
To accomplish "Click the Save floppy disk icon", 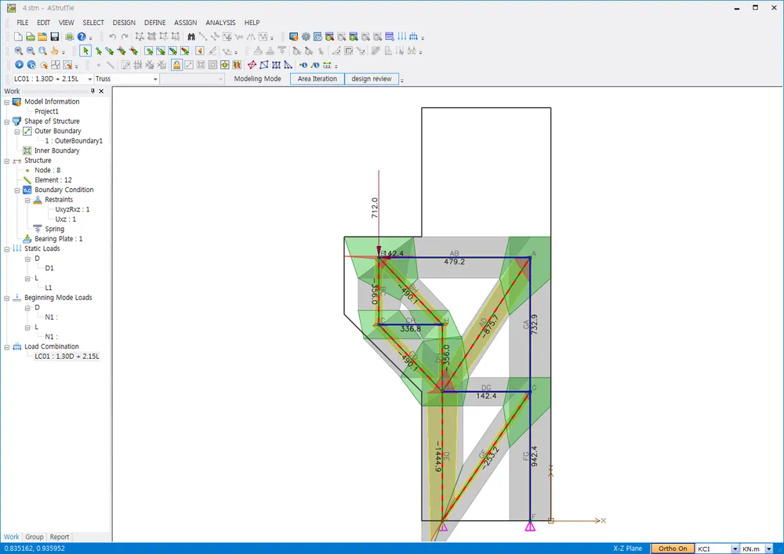I will 55,37.
